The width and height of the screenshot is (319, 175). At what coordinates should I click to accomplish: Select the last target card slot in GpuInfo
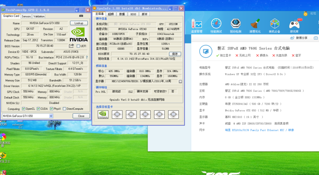pos(173,114)
